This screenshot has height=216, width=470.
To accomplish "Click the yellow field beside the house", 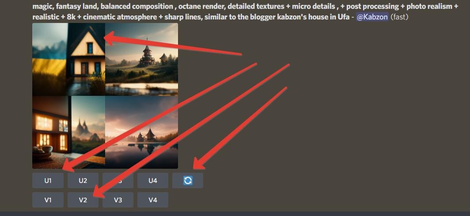I will point(49,67).
